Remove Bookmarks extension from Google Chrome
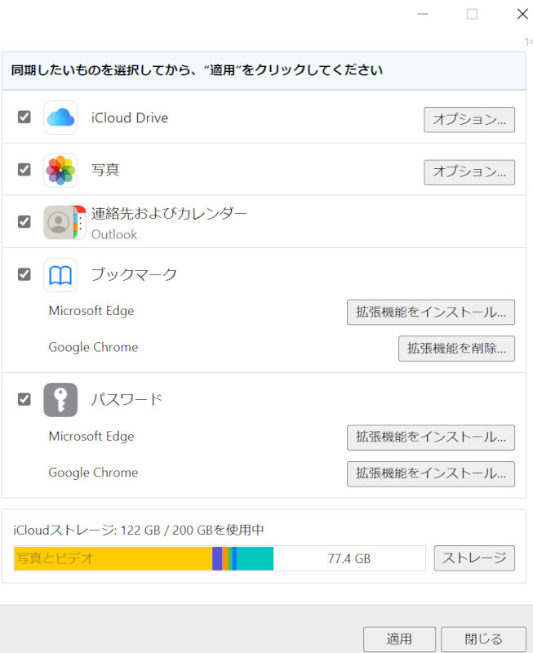533x653 pixels. coord(456,349)
